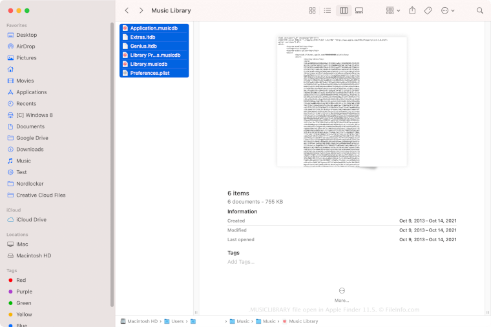Click the Share icon in toolbar
Screen dimensions: 491x327
(x=412, y=10)
